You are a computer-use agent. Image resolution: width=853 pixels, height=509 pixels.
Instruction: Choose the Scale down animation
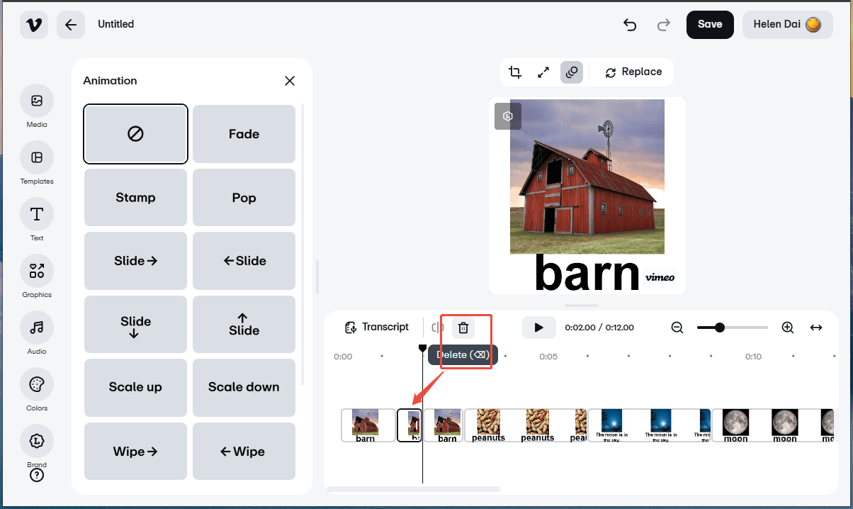[244, 387]
